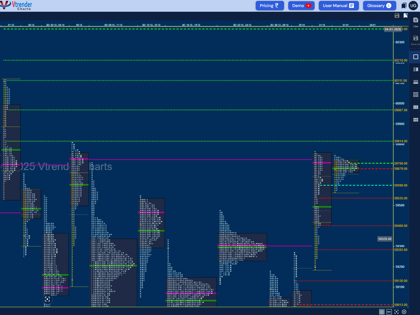Image resolution: width=420 pixels, height=315 pixels.
Task: Select the four-grid layout icon
Action: tap(416, 95)
